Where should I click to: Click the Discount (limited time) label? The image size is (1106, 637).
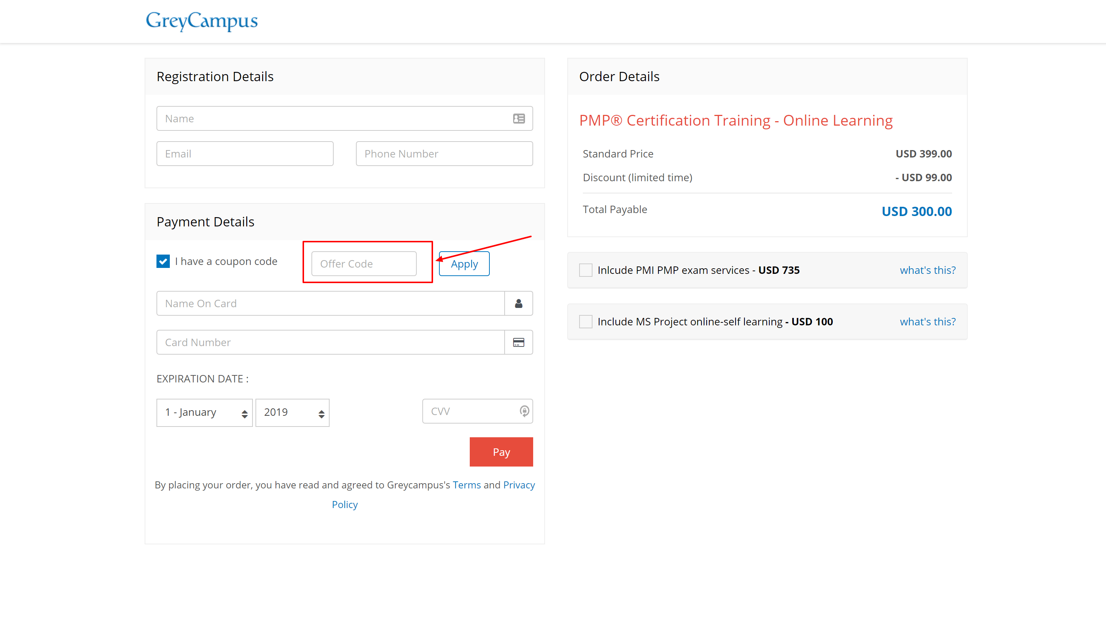pyautogui.click(x=637, y=177)
